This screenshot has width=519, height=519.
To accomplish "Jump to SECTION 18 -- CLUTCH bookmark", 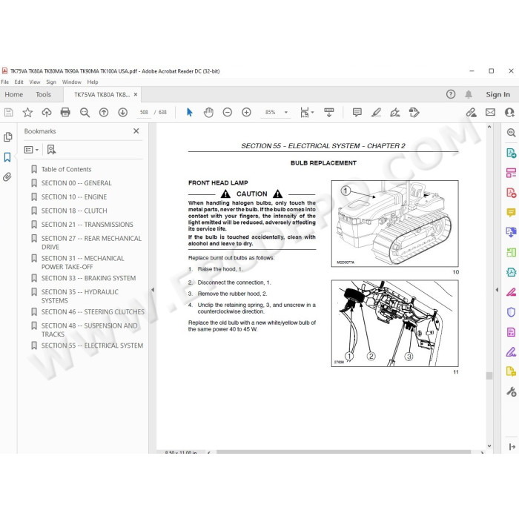I will [74, 211].
